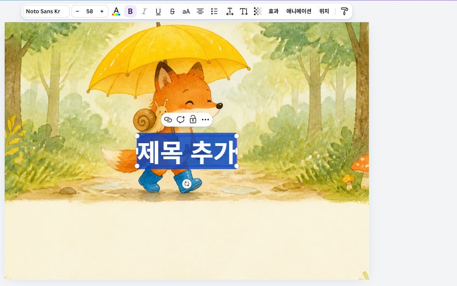The height and width of the screenshot is (286, 457).
Task: Click the 제목 추가 title text
Action: point(187,152)
